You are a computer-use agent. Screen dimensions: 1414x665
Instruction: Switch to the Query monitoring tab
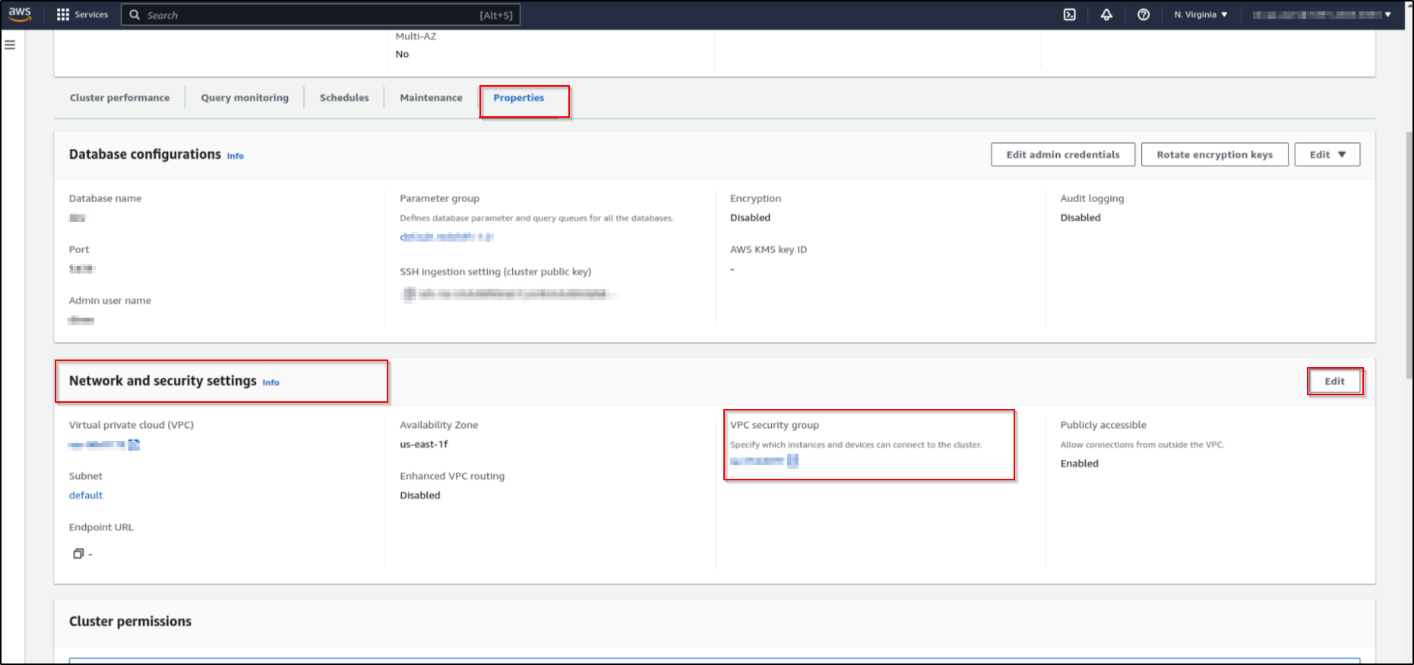pos(245,98)
